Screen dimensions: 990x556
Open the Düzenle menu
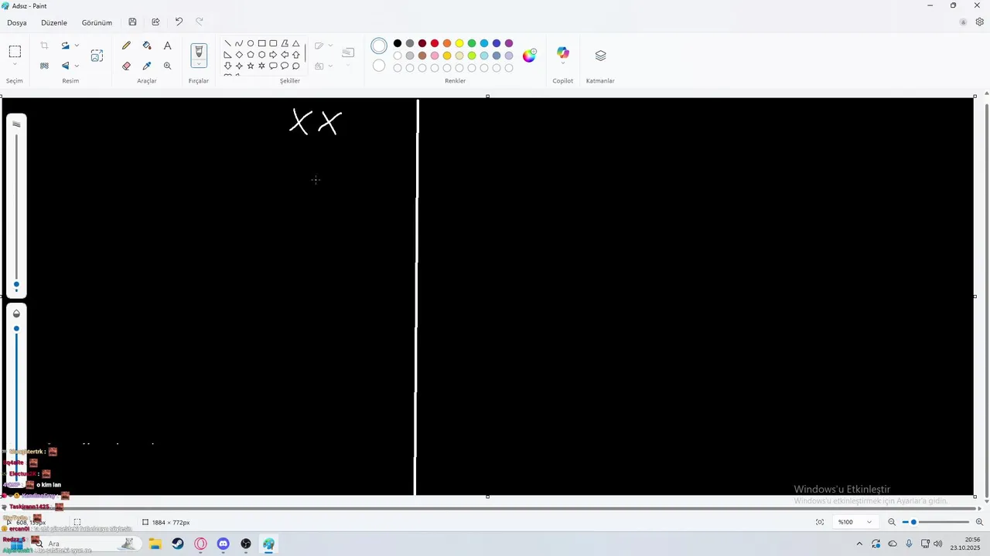click(54, 22)
